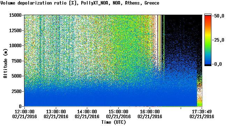Image resolution: width=232 pixels, height=136 pixels.
Task: Click the 2500 altitude tick label
Action: pyautogui.click(x=16, y=91)
